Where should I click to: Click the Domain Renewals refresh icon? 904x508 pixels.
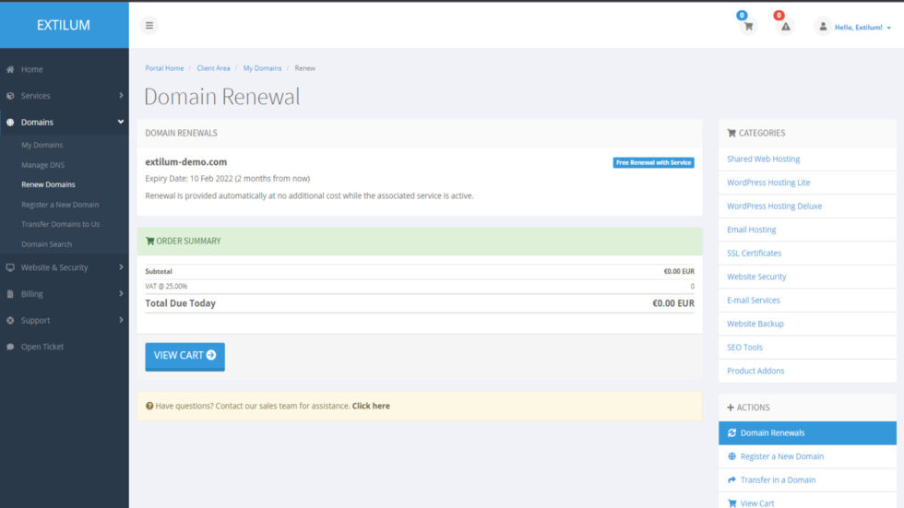(x=732, y=432)
